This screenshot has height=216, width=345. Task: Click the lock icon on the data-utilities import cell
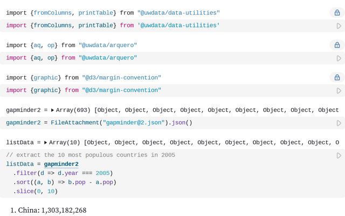337,12
